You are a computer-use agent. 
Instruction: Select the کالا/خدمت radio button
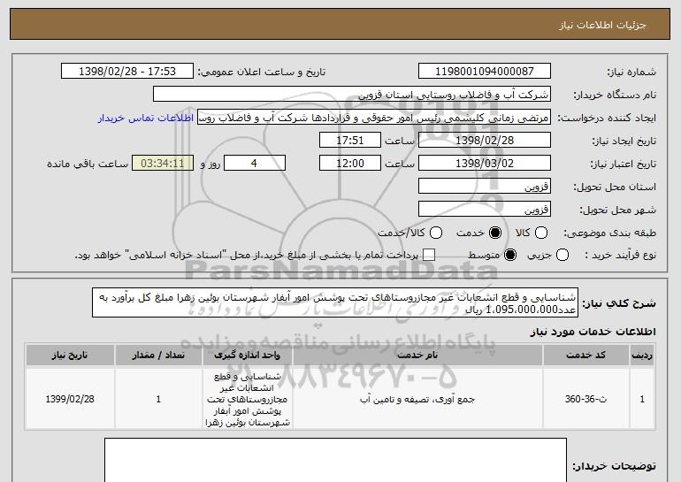click(436, 233)
